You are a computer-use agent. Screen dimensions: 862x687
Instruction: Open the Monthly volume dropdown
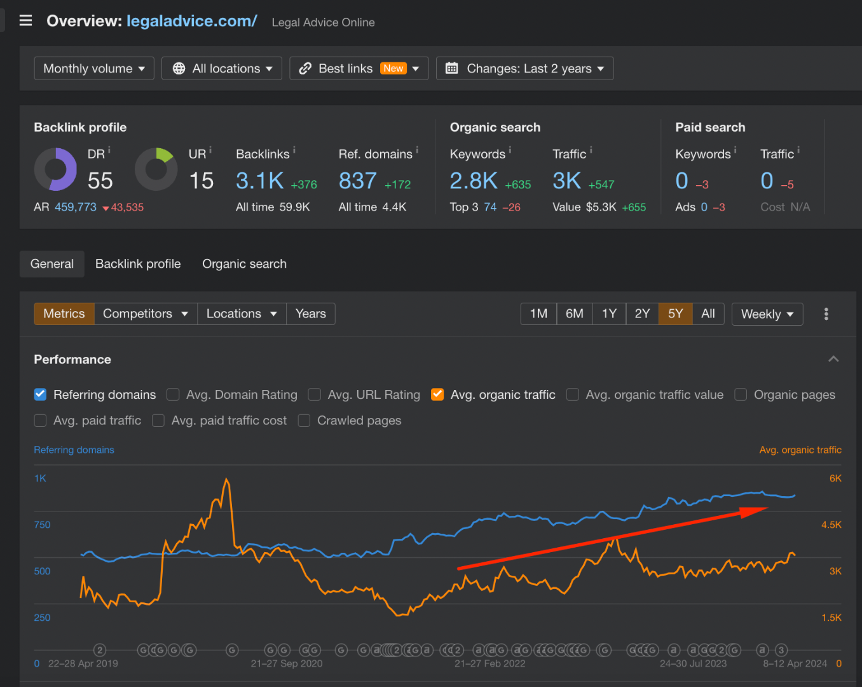(x=94, y=68)
